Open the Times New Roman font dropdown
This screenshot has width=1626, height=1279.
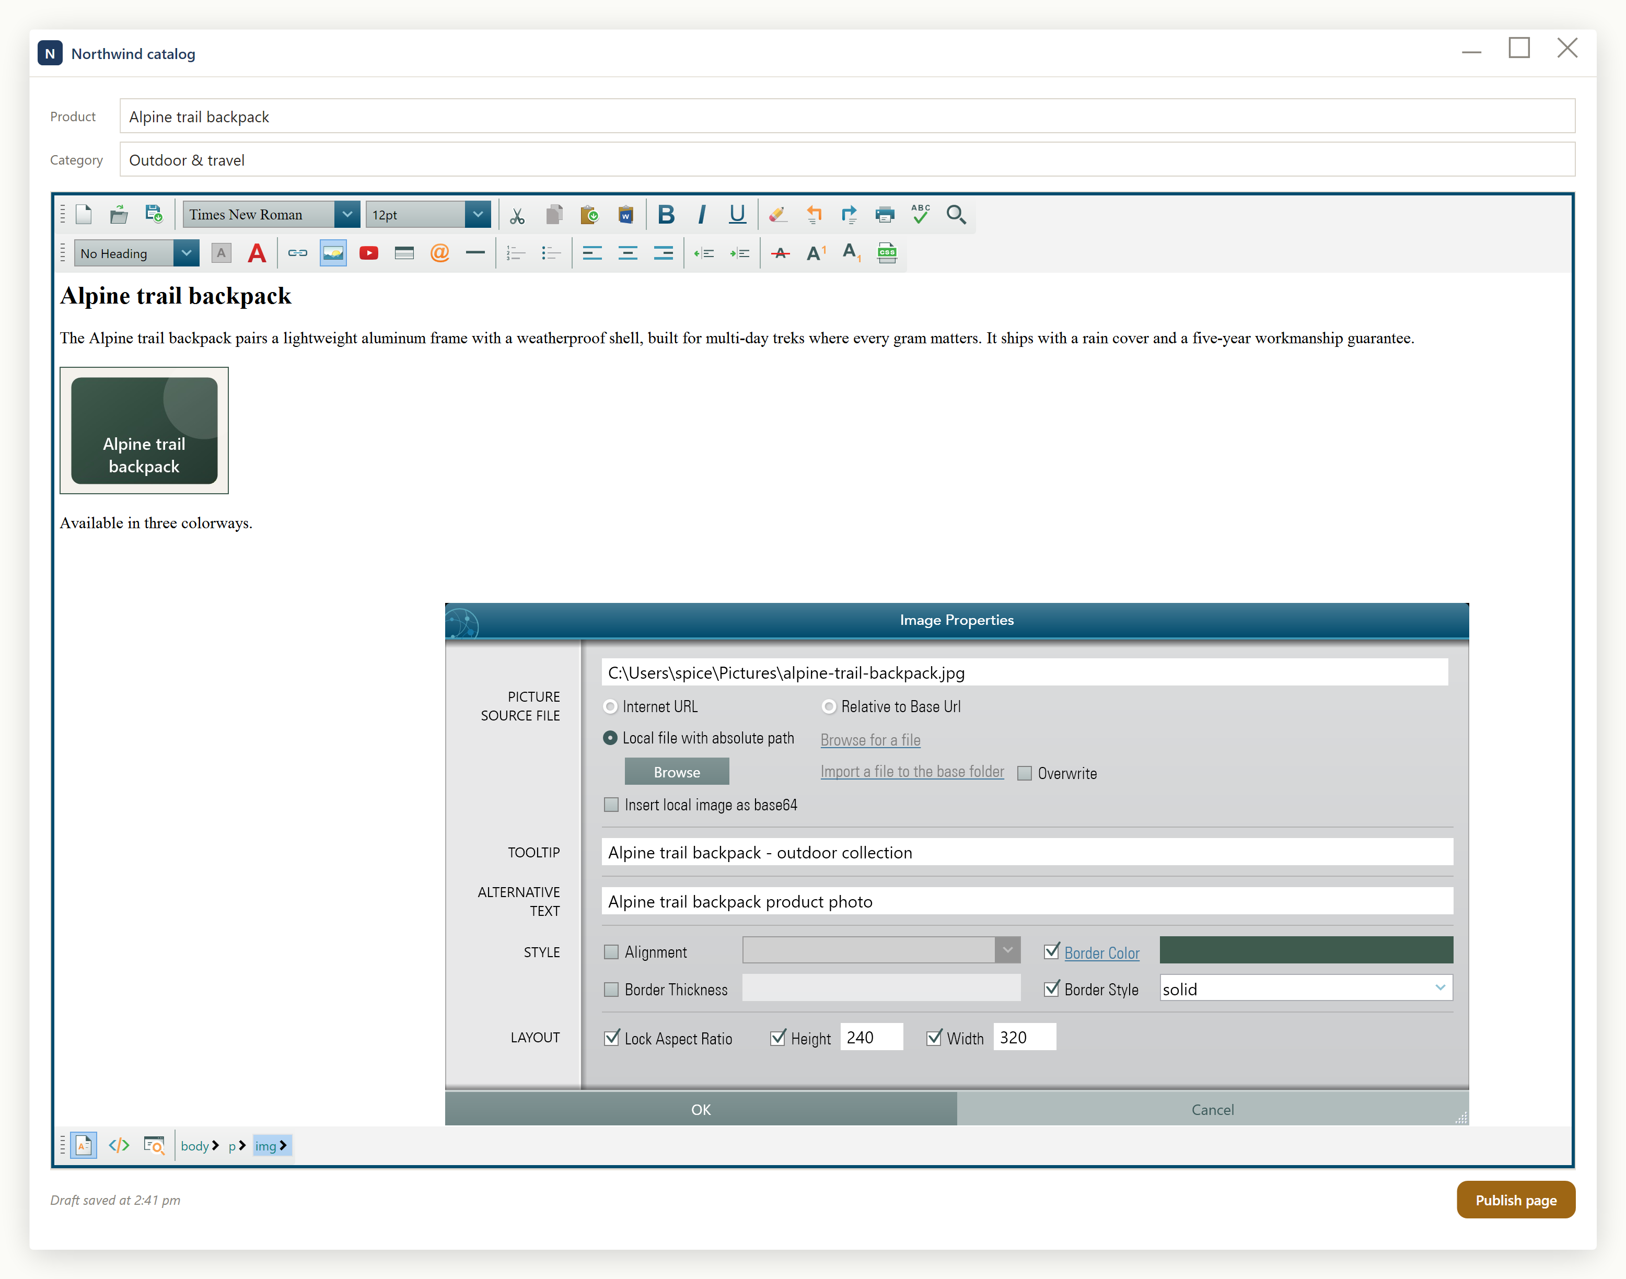[347, 215]
